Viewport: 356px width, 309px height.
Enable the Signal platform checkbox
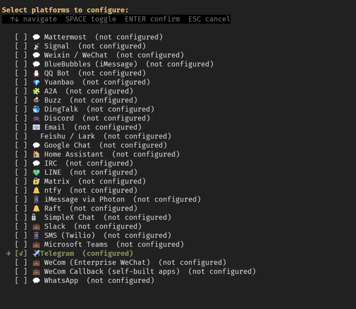pos(21,46)
